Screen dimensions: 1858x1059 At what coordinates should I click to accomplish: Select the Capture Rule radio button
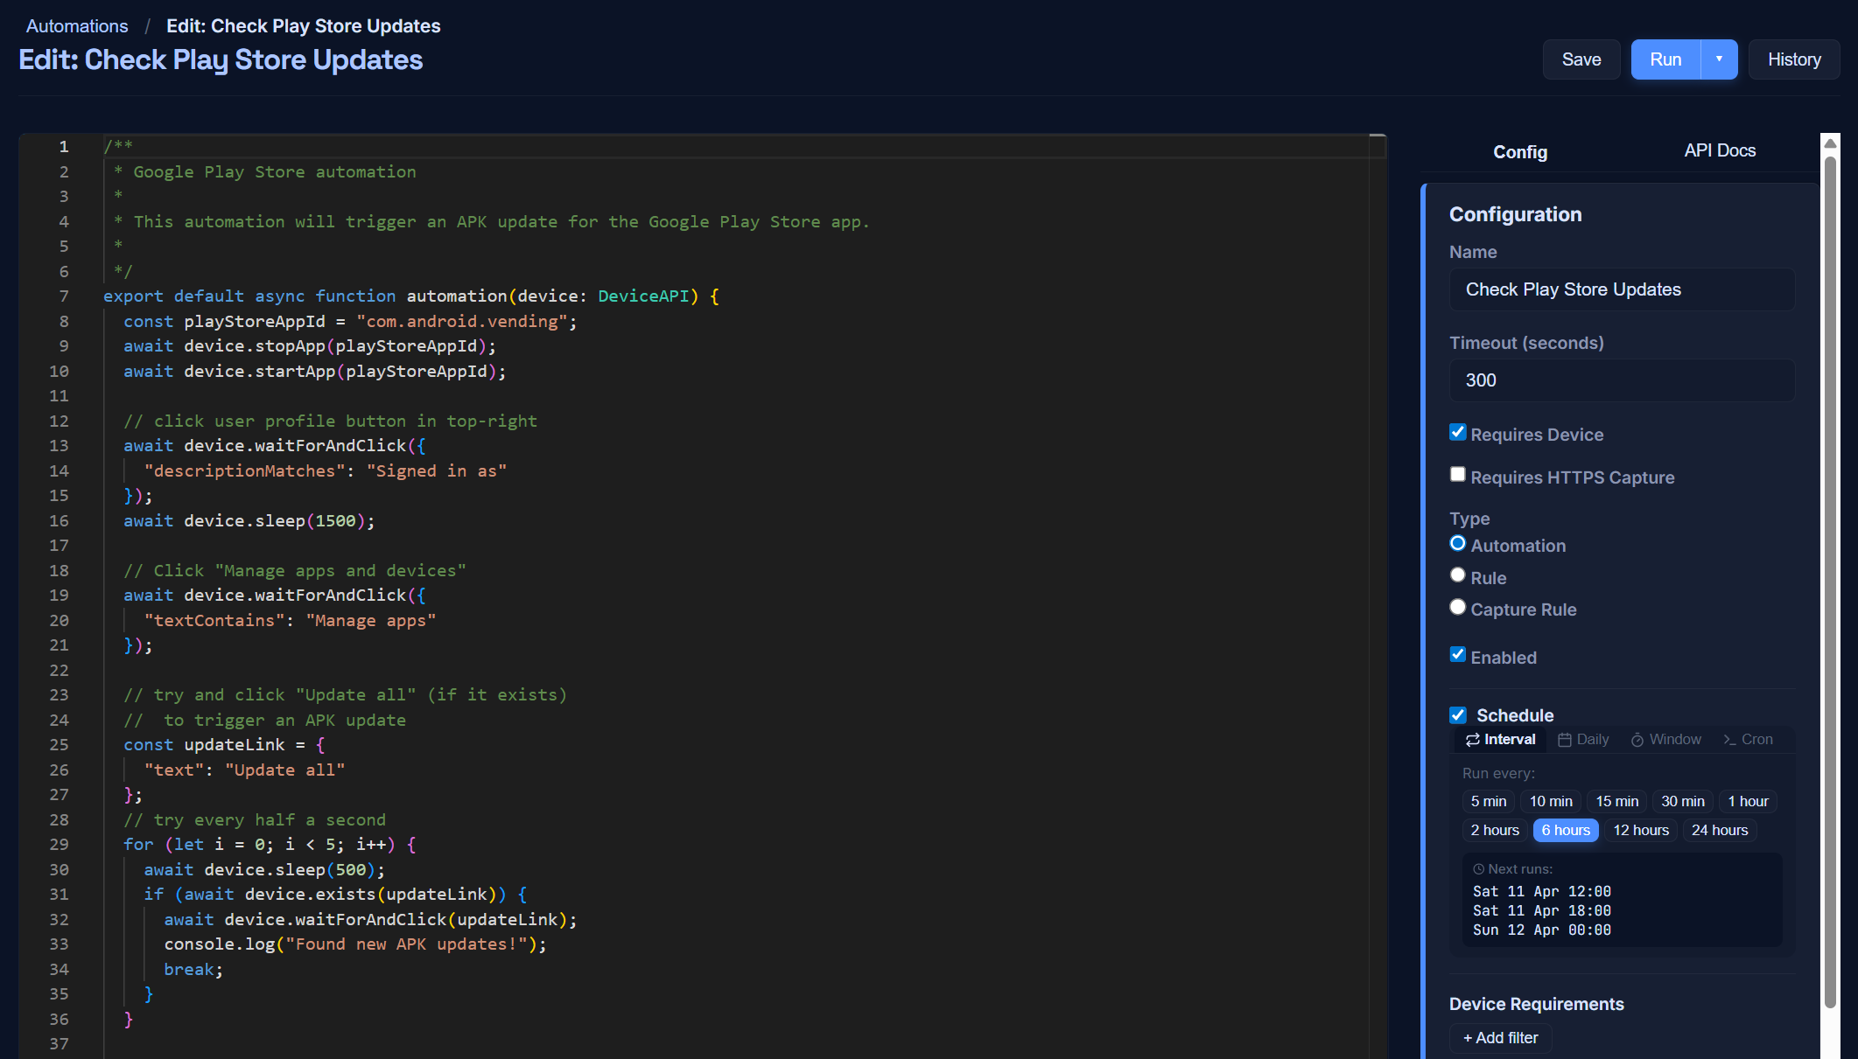[1457, 607]
